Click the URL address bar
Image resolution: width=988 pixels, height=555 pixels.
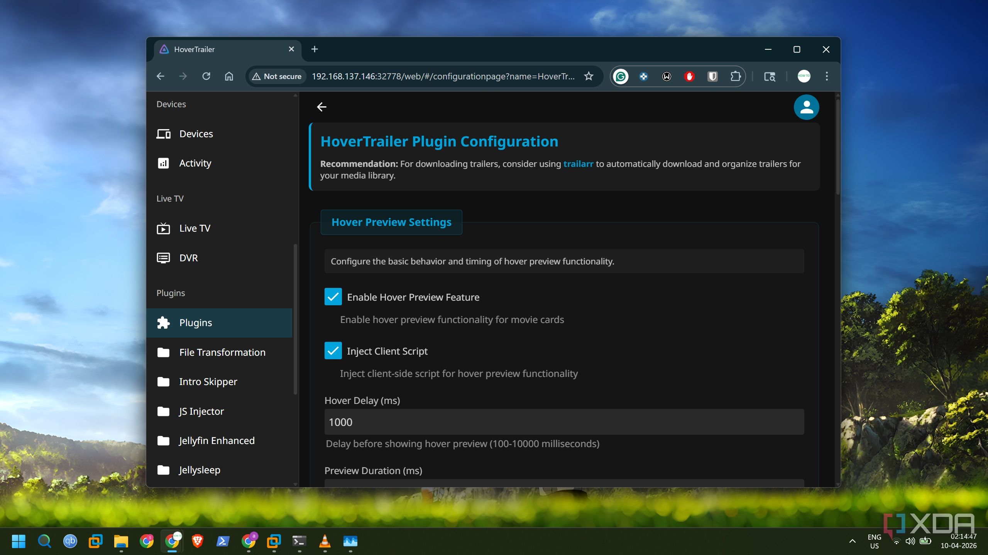443,76
